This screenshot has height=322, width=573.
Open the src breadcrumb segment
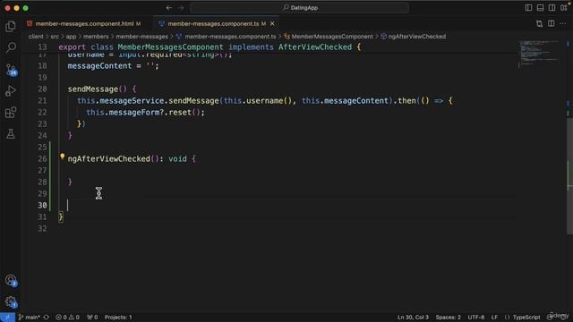(x=55, y=37)
